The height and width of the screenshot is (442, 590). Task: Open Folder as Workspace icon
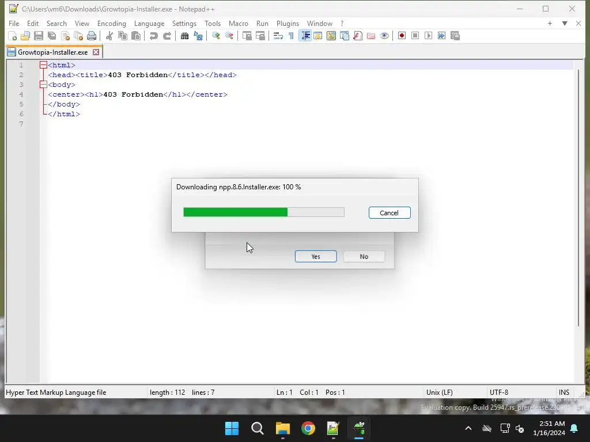[x=371, y=36]
